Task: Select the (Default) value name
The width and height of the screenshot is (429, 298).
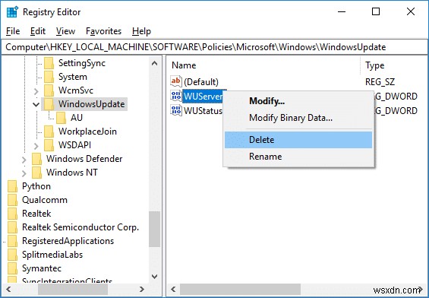Action: coord(201,82)
